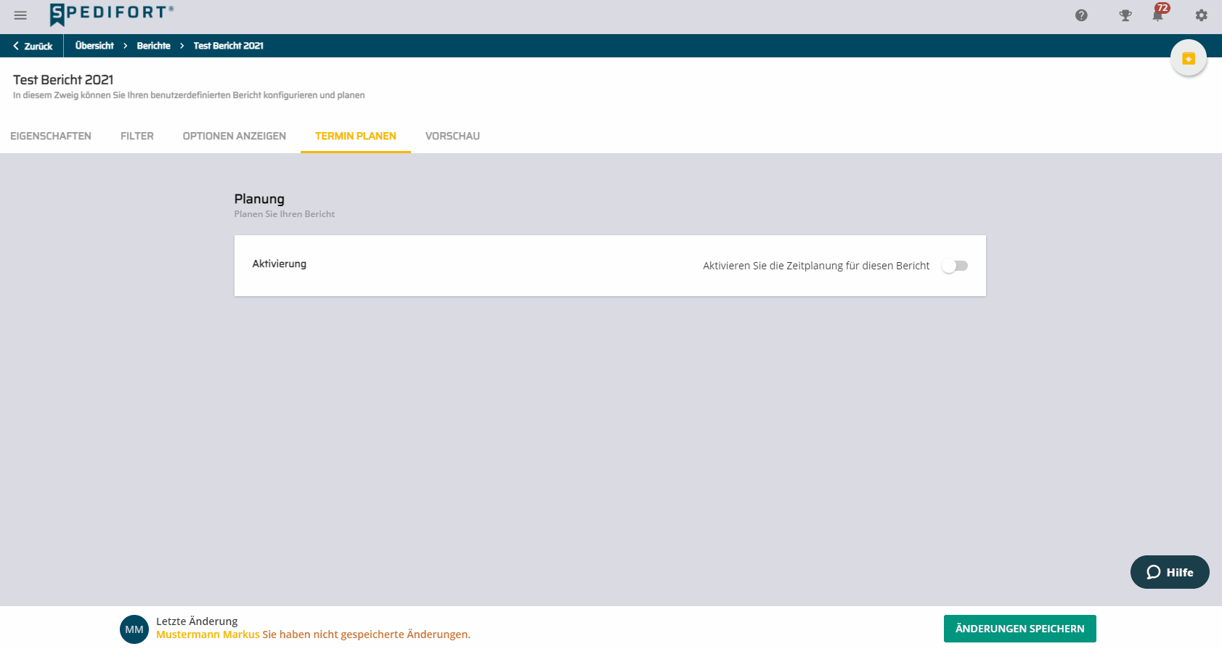Click 'Sie haben nicht gespeicherte Änderungen' message
Image resolution: width=1222 pixels, height=649 pixels.
367,634
